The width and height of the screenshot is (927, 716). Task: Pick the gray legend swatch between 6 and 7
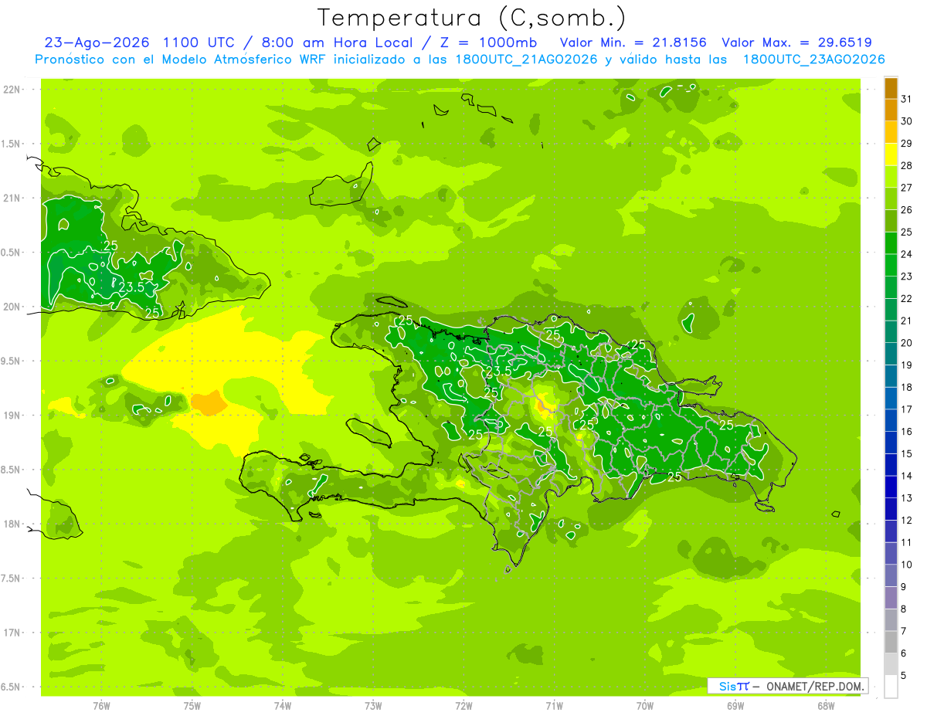click(891, 642)
